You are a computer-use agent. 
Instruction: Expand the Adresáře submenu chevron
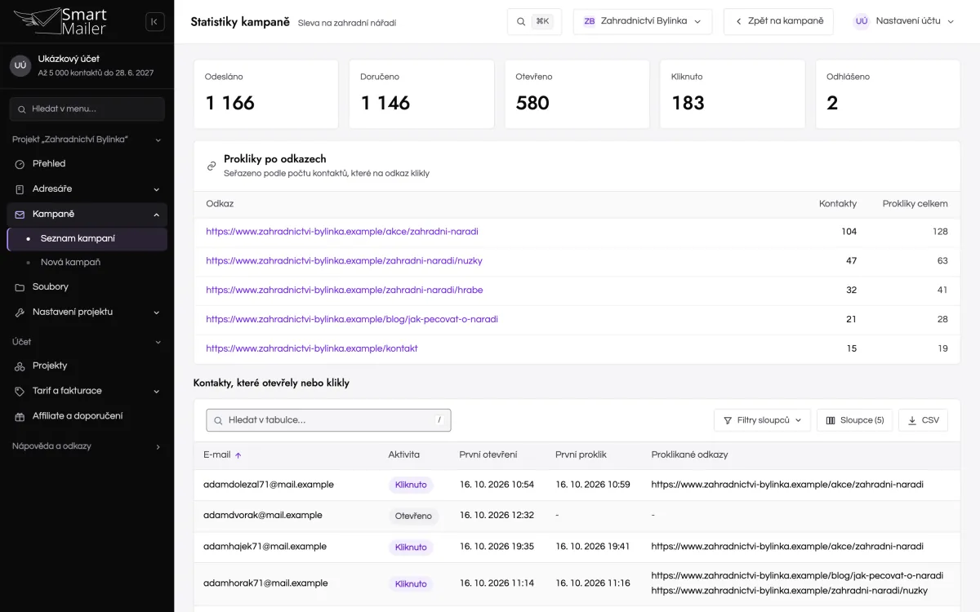(157, 189)
